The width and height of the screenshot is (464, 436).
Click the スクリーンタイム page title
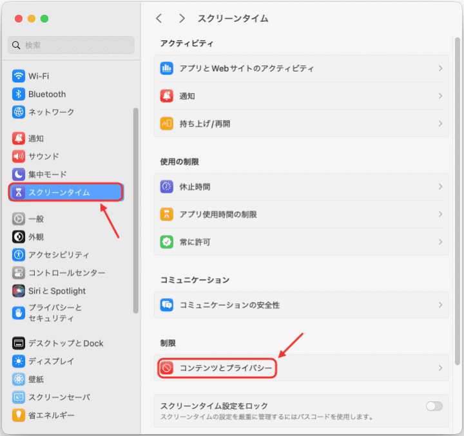233,18
